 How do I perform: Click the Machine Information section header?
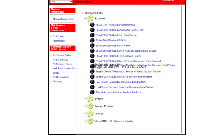pos(62,11)
